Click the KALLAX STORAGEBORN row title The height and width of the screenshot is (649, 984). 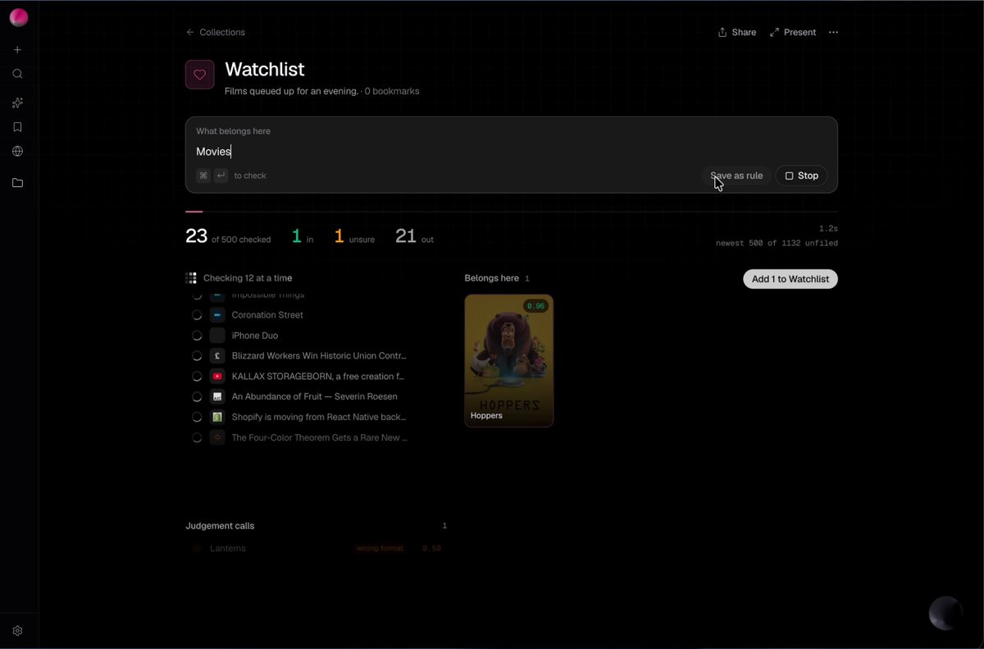tap(318, 377)
